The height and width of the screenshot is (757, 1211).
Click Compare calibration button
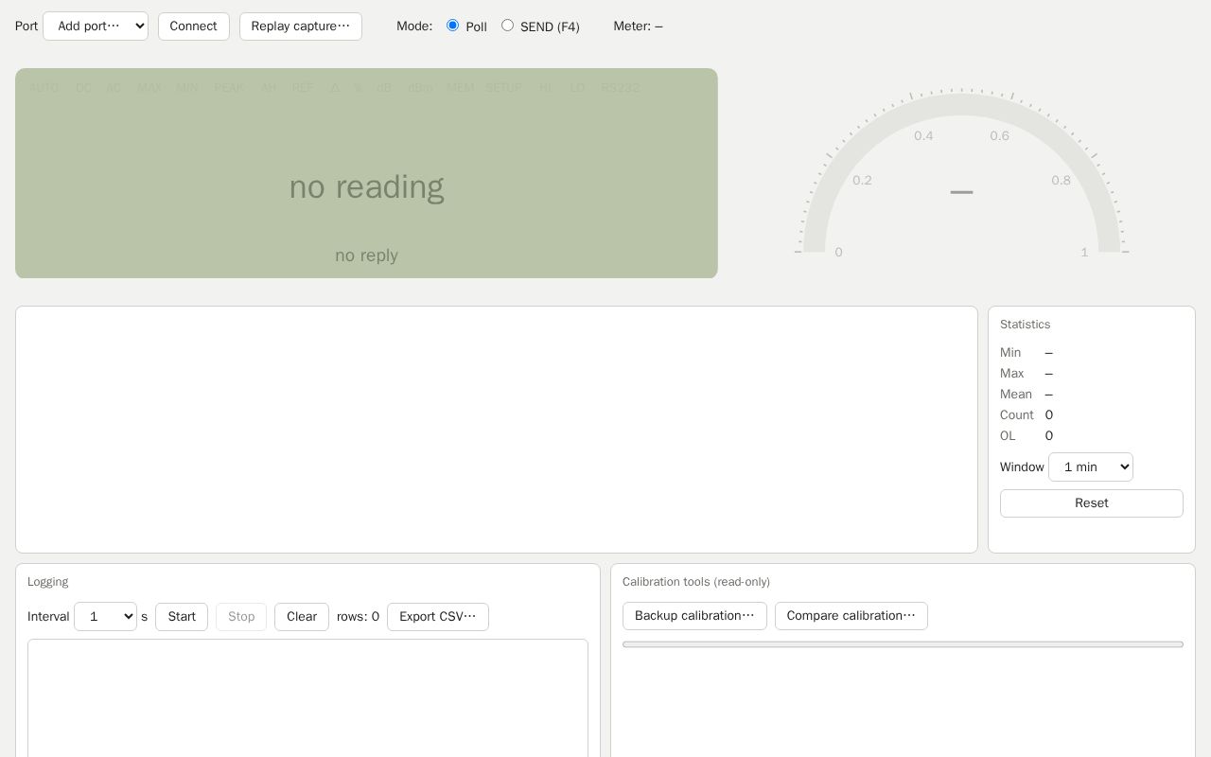(851, 616)
